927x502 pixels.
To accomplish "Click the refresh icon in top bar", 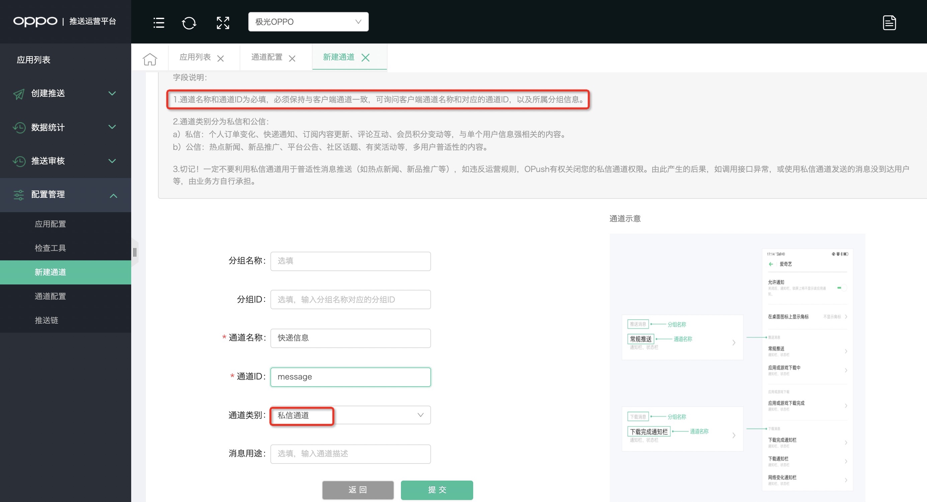I will coord(189,23).
